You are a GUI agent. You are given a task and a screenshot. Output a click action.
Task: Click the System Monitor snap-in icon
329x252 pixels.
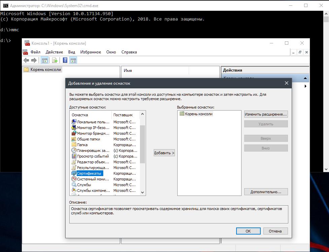(74, 179)
